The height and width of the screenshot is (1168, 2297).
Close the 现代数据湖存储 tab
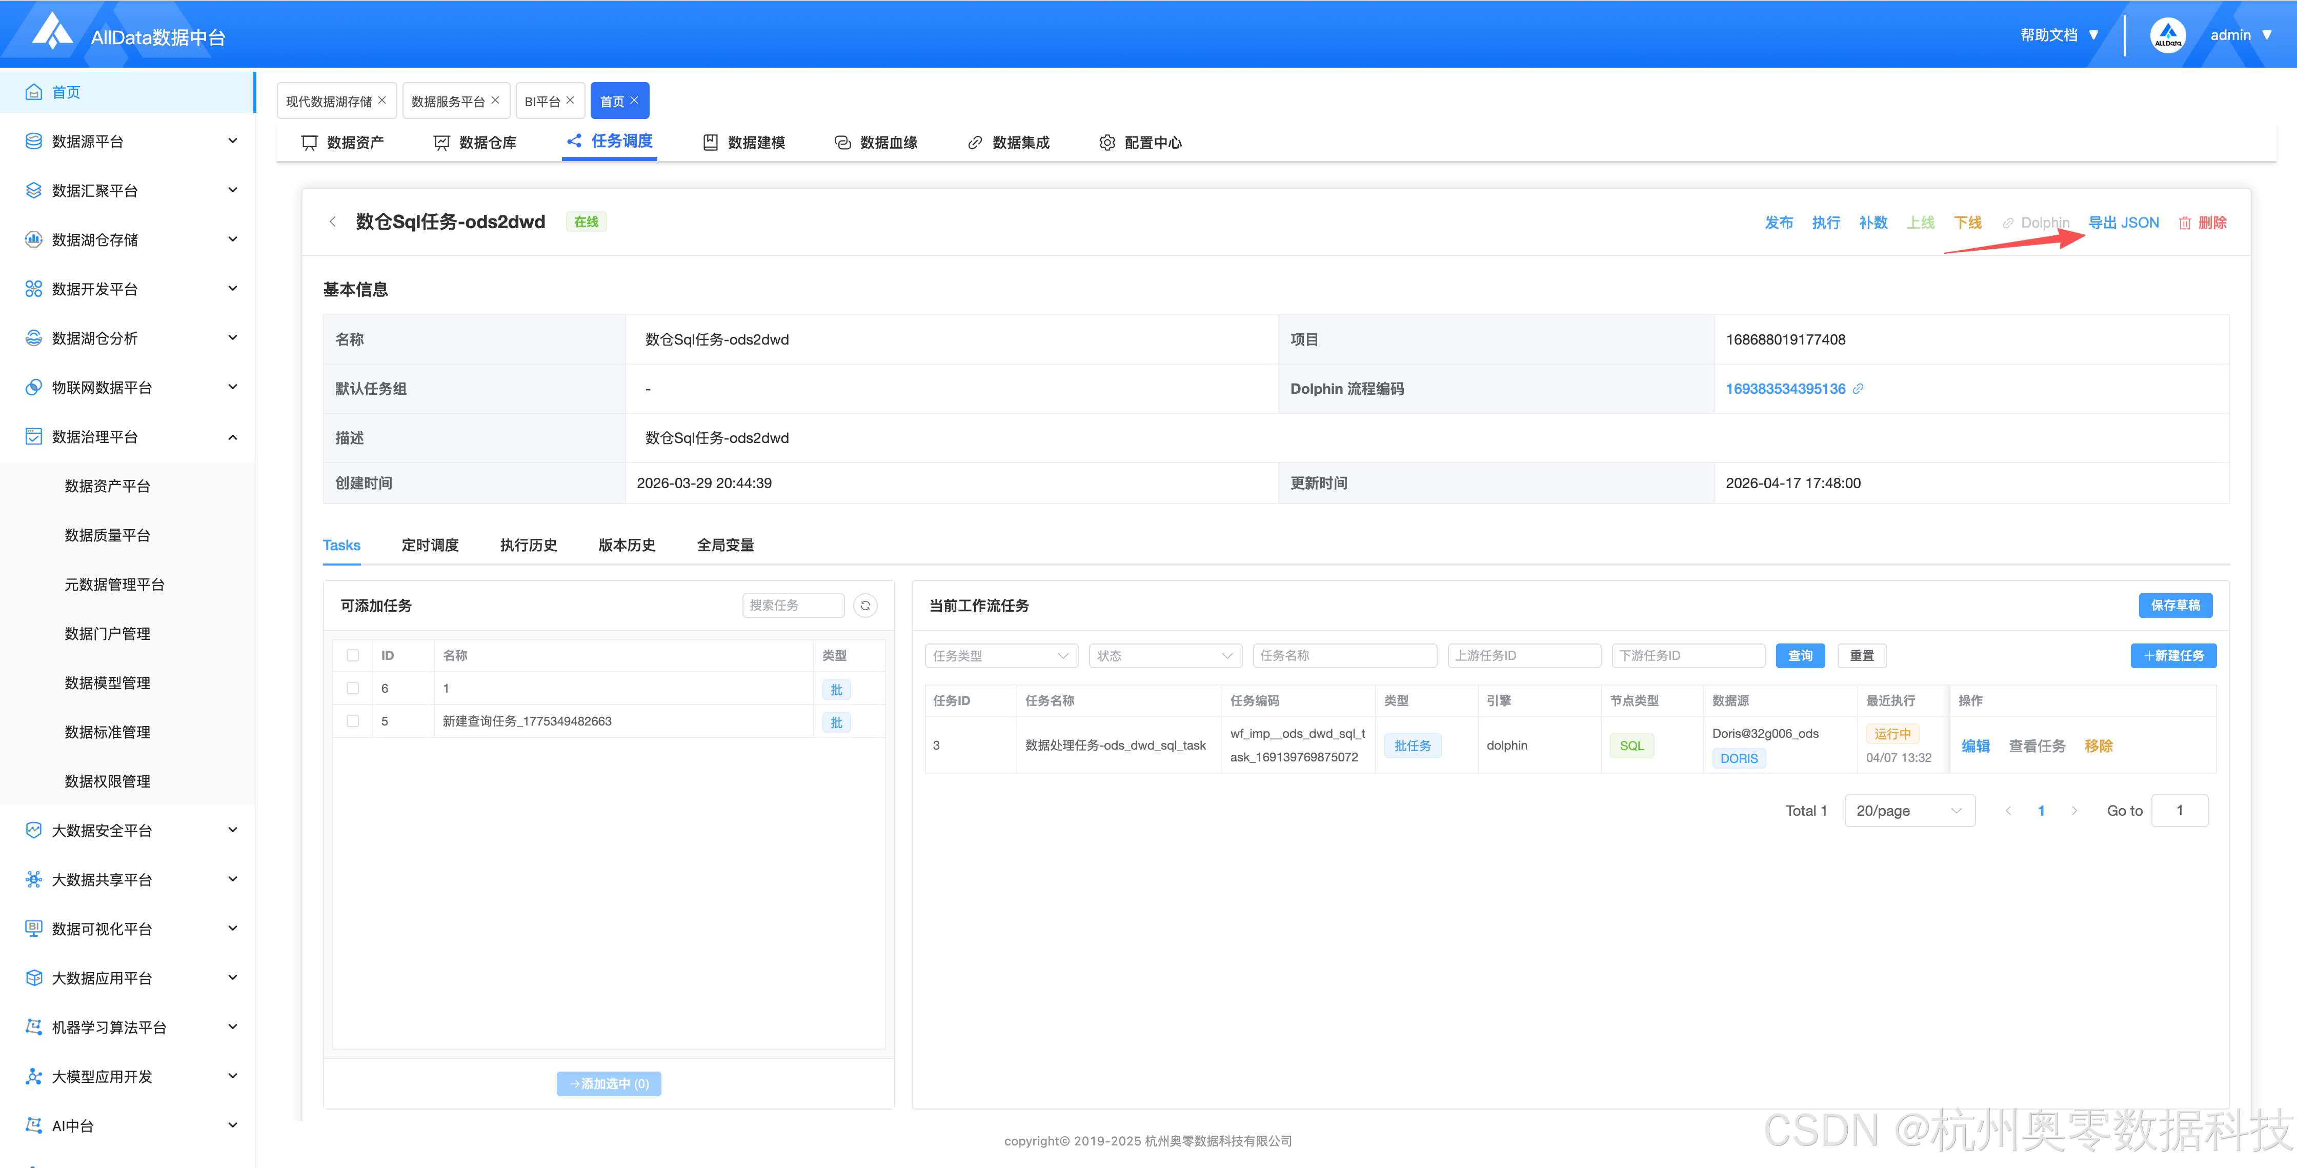click(382, 100)
